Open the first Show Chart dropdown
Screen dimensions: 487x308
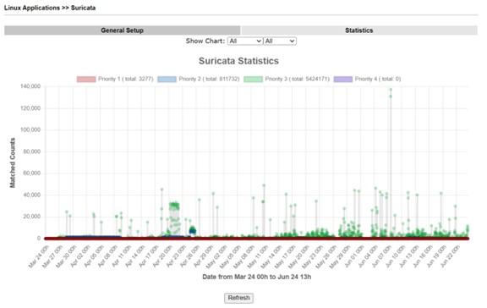[245, 41]
